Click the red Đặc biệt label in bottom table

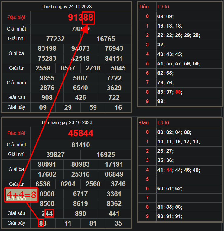point(16,133)
